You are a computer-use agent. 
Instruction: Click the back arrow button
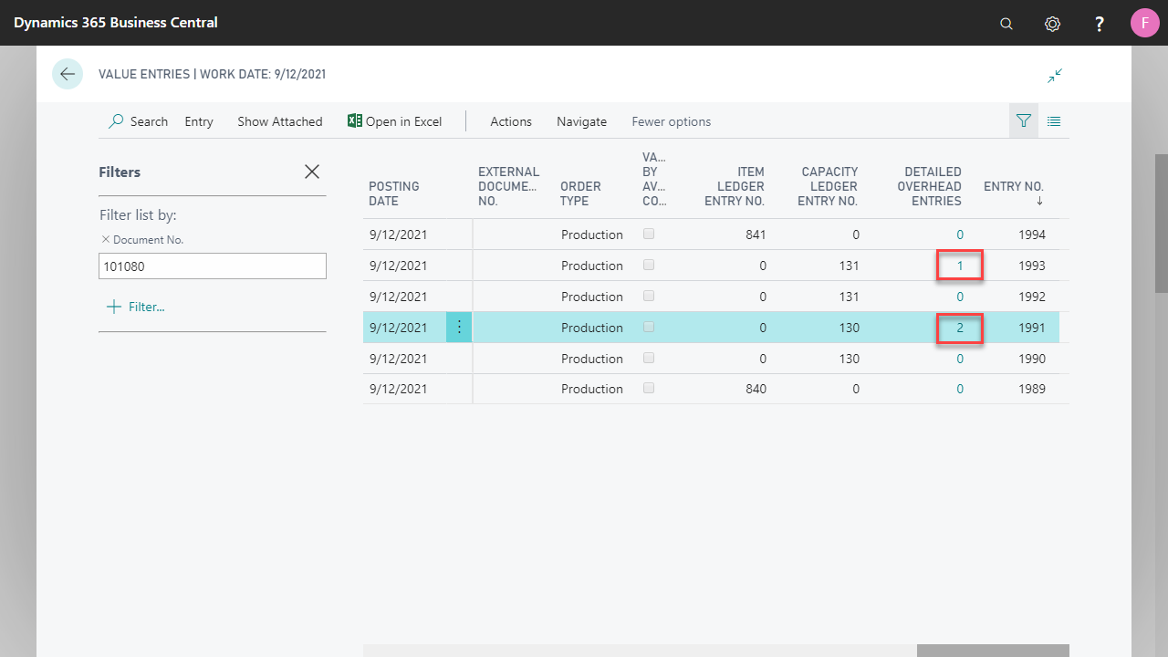68,74
